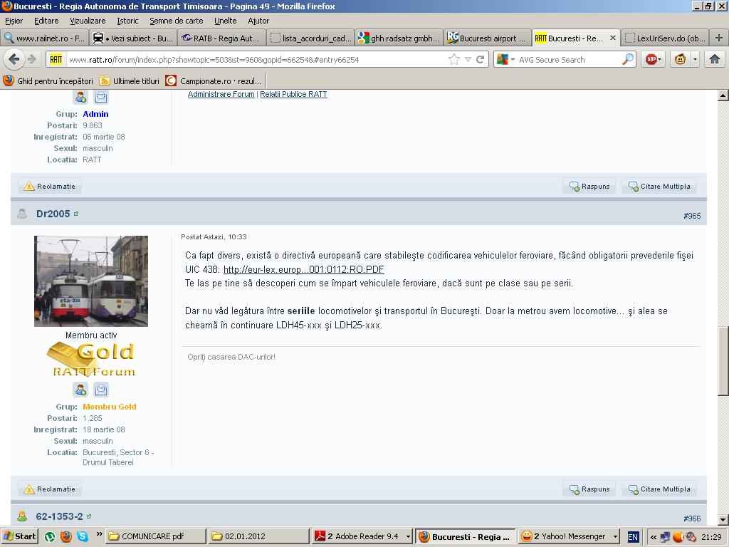Viewport: 729px width, 547px height.
Task: Expand Adobe Reader taskbar group dropdown
Action: coord(408,536)
